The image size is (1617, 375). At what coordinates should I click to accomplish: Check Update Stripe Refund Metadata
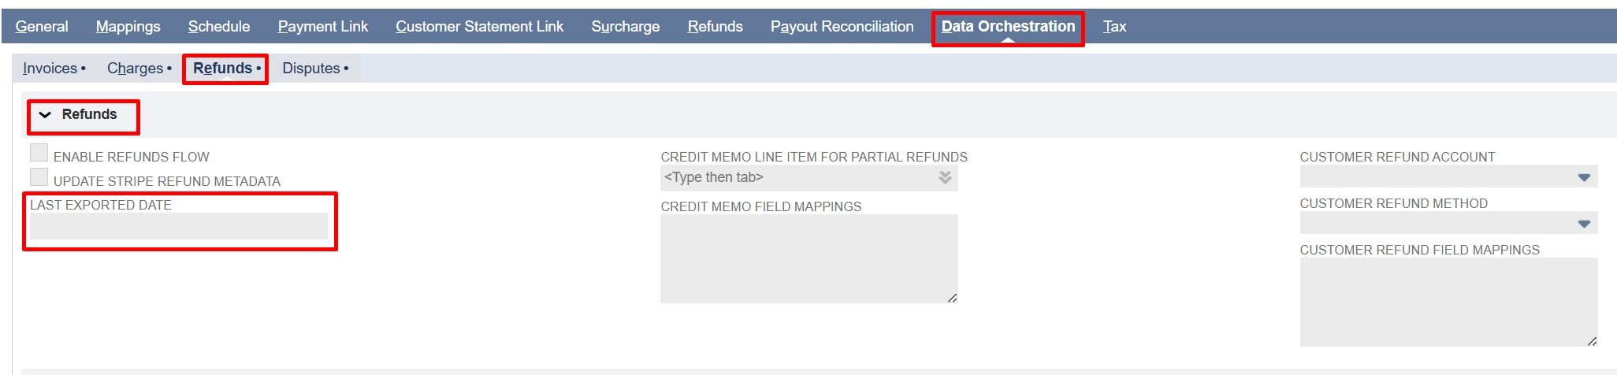(39, 177)
